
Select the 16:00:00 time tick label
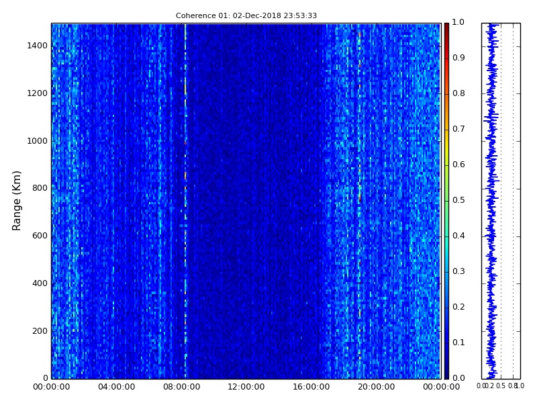point(311,388)
